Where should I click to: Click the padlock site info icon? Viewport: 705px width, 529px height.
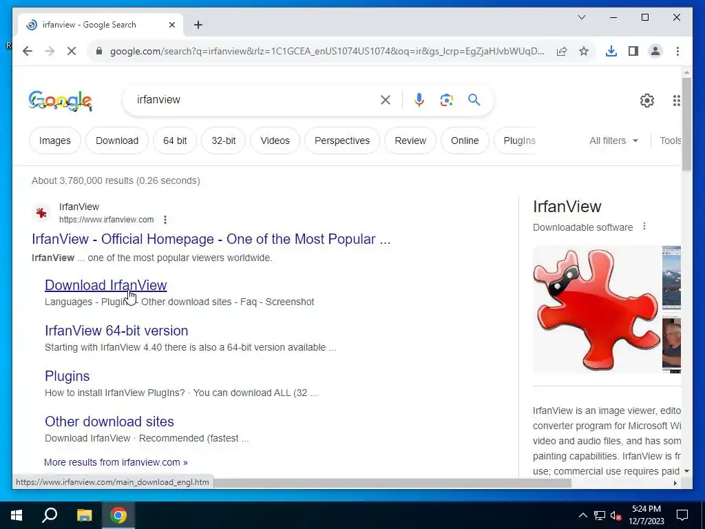(x=99, y=51)
